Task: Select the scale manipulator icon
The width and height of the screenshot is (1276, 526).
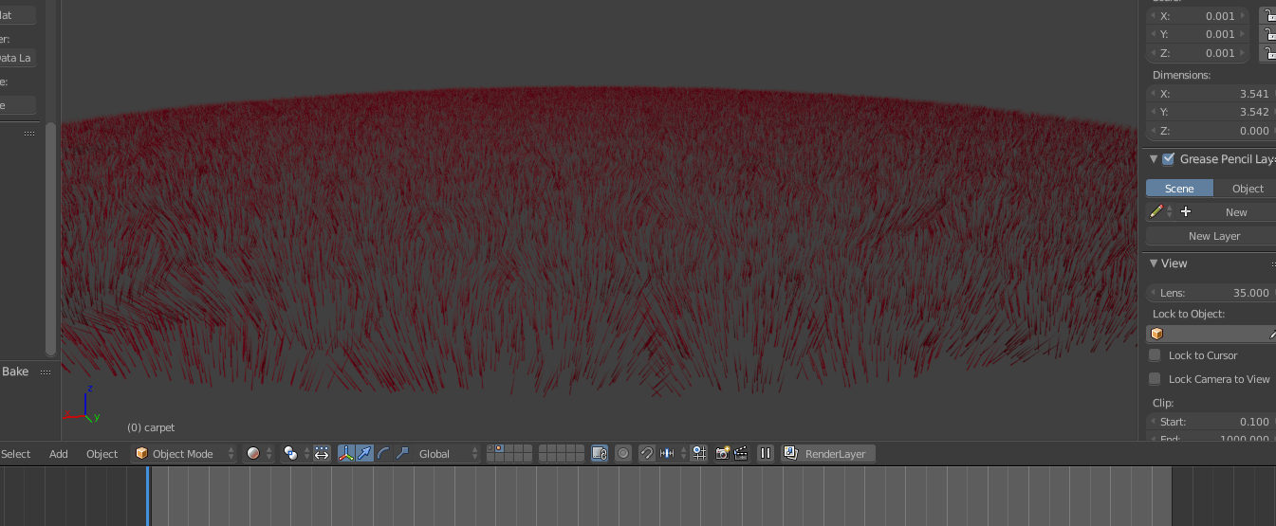Action: click(402, 454)
